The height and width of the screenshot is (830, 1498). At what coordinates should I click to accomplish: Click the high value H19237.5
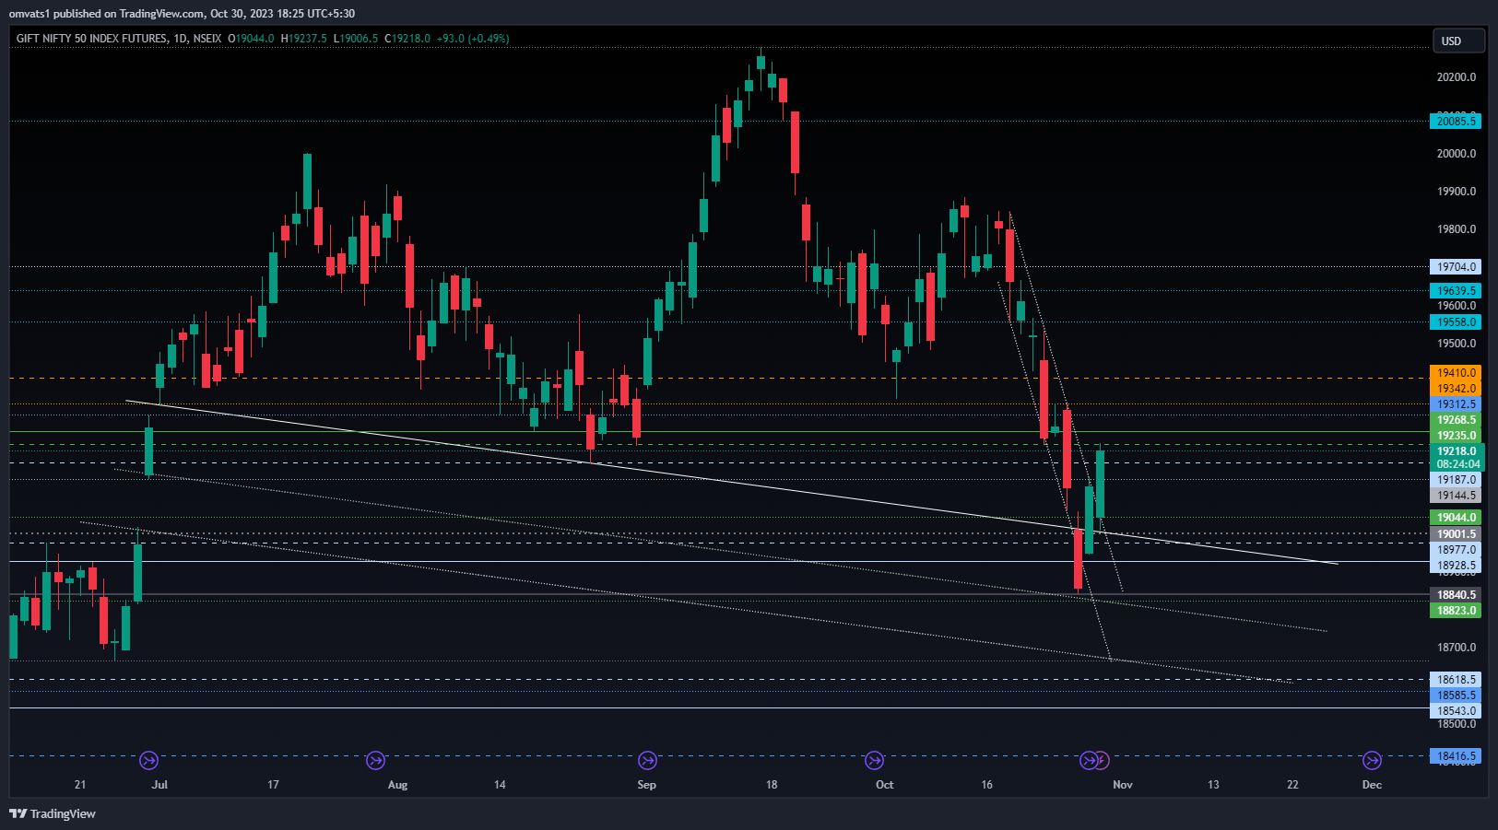[304, 39]
